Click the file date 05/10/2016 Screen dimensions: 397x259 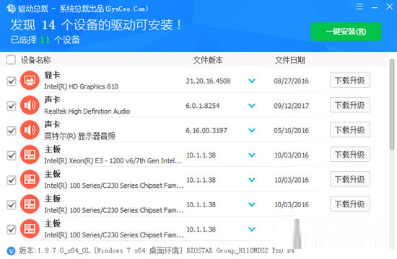coord(291,130)
